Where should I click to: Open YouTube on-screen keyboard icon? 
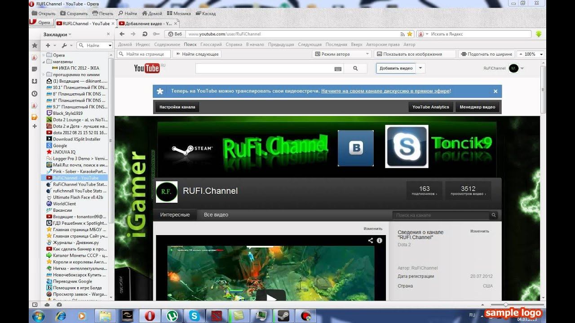point(338,69)
